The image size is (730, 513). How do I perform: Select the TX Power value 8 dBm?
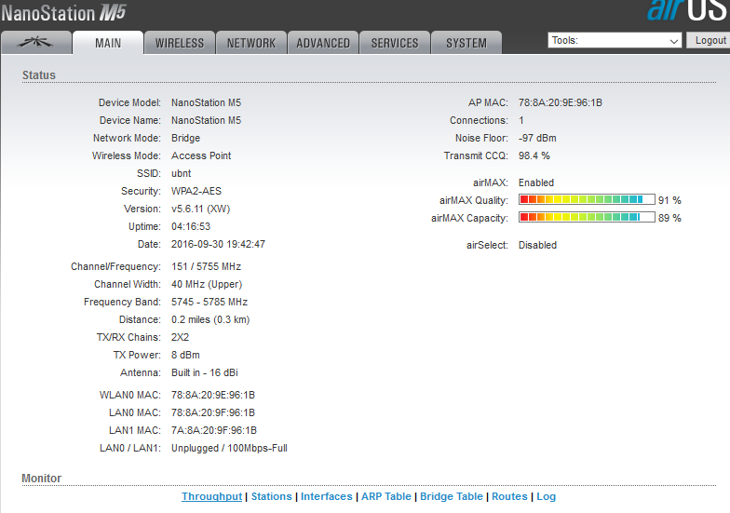click(185, 355)
